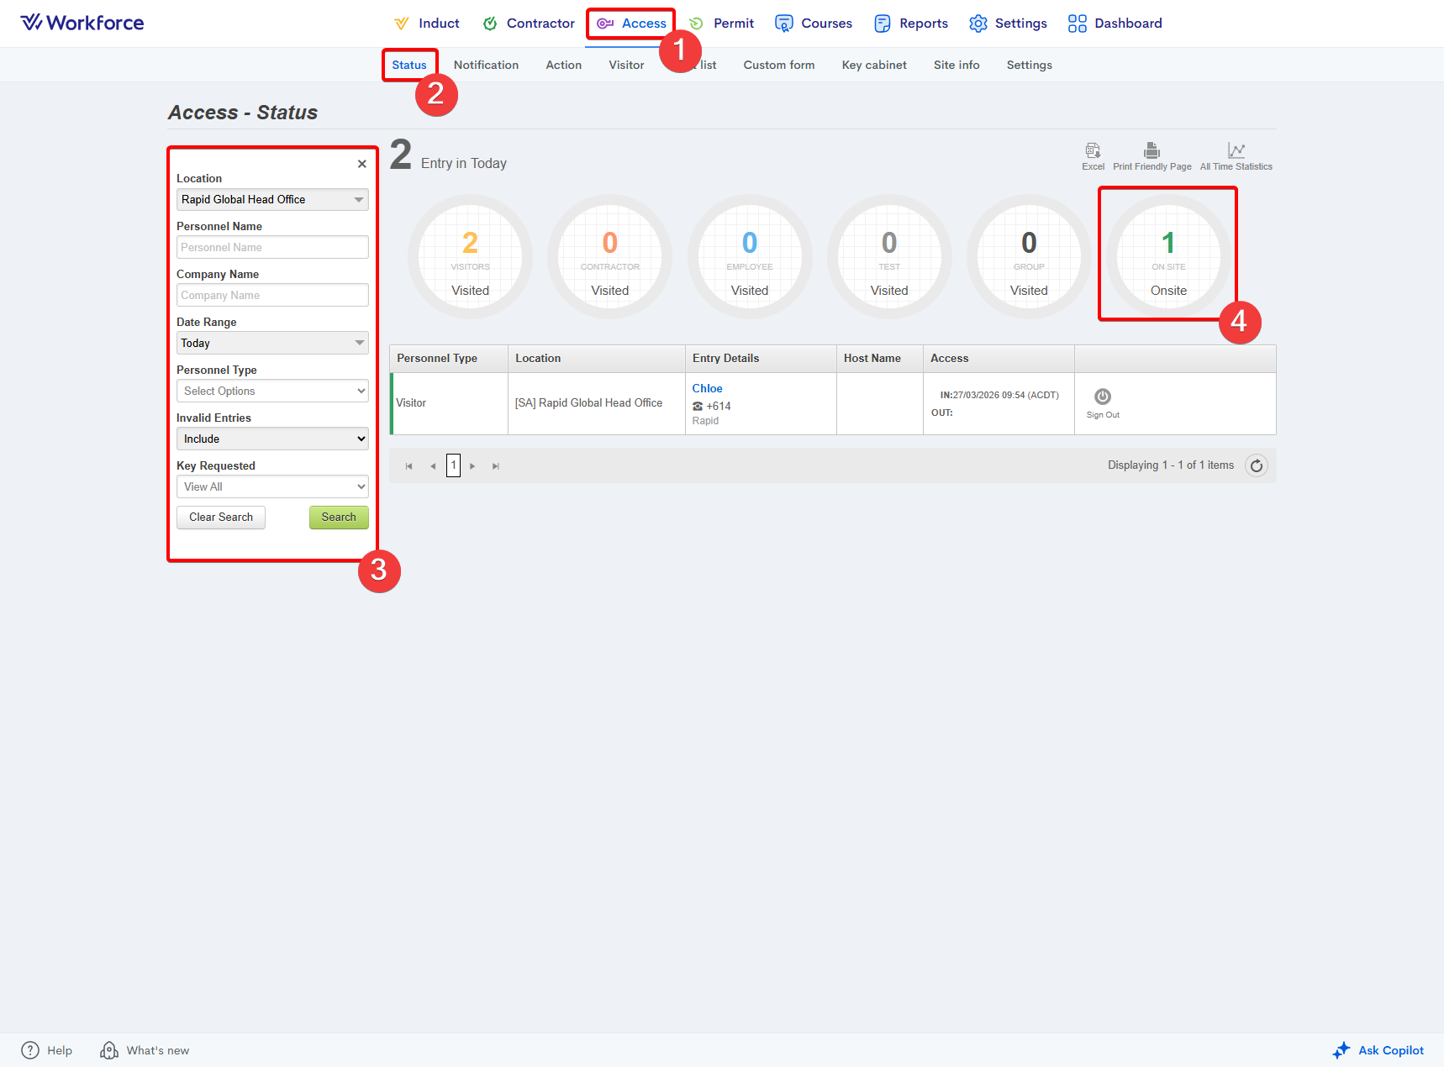
Task: Click the Personnel Name input field
Action: click(x=272, y=248)
